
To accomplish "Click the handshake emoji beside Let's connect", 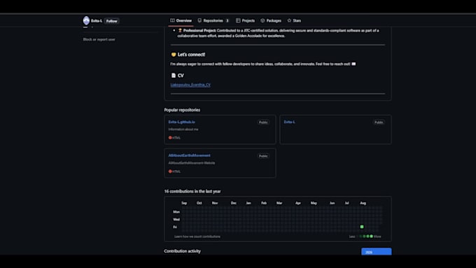I will pyautogui.click(x=174, y=55).
